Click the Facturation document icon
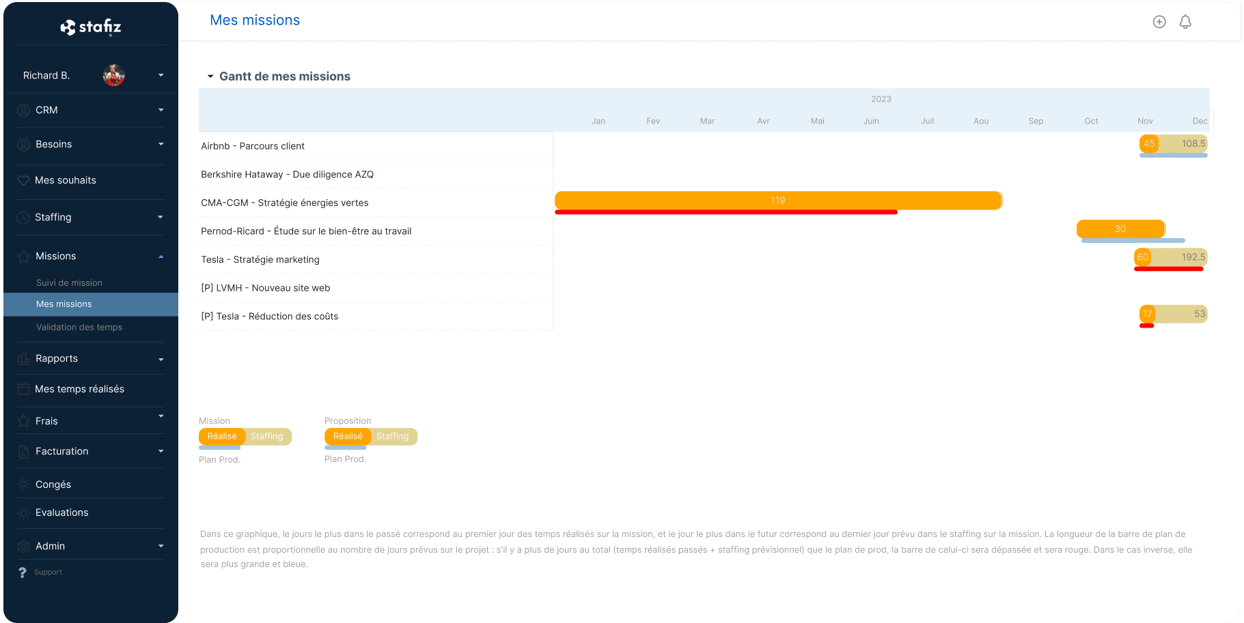The height and width of the screenshot is (623, 1244). [23, 451]
